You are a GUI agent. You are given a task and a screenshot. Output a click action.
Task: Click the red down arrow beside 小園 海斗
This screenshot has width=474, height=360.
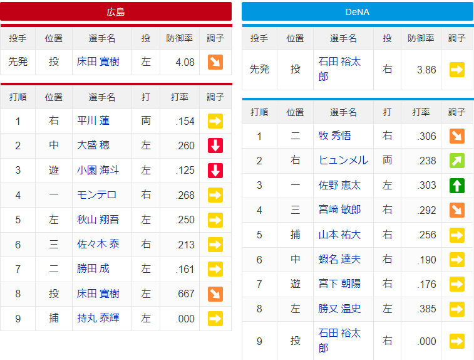(x=215, y=171)
